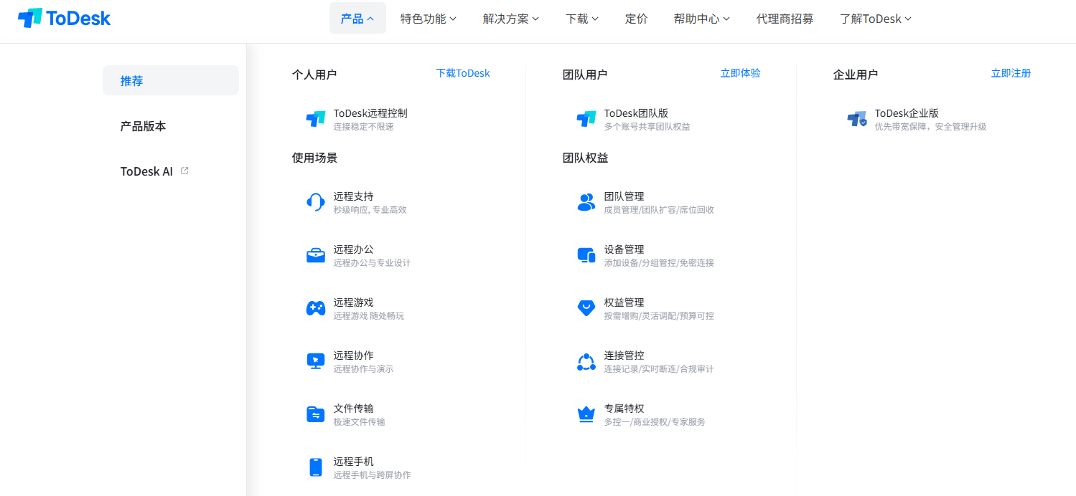Open the 定价 page

pyautogui.click(x=637, y=19)
